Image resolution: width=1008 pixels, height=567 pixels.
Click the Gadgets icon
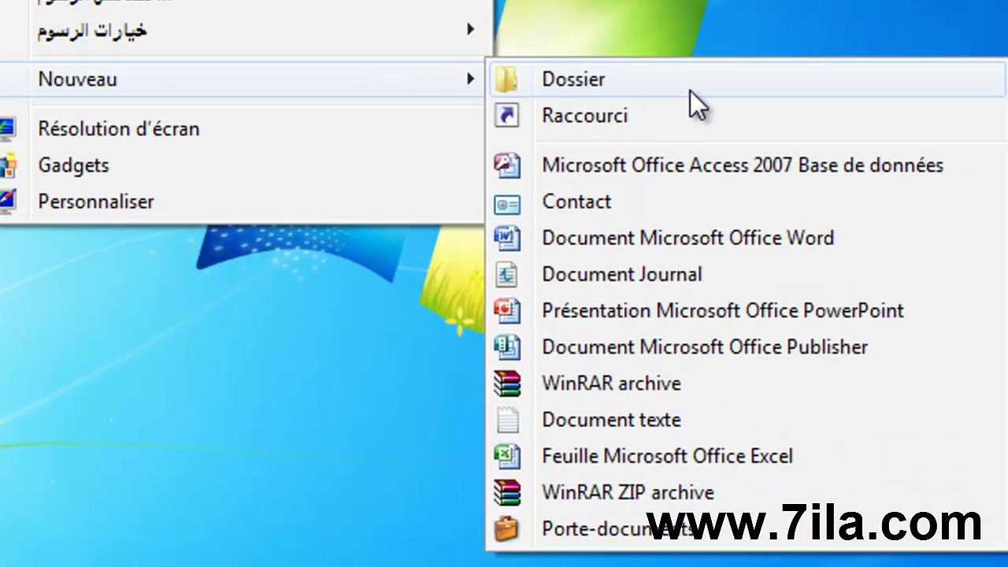coord(7,165)
